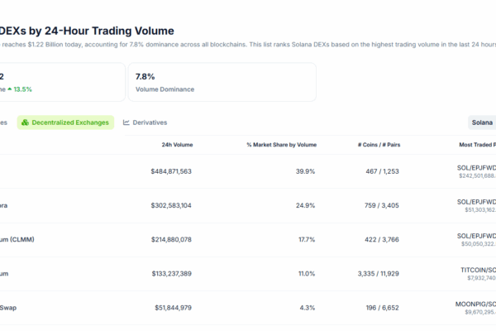The height and width of the screenshot is (331, 496).
Task: Click the 467 / 1,253 coins pairs cell
Action: pos(382,171)
